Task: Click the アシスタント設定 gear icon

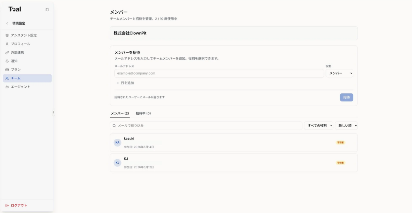Action: point(7,35)
